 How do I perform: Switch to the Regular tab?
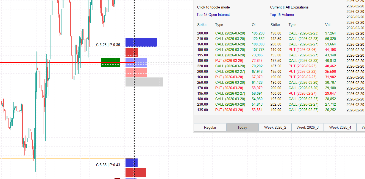(210, 127)
